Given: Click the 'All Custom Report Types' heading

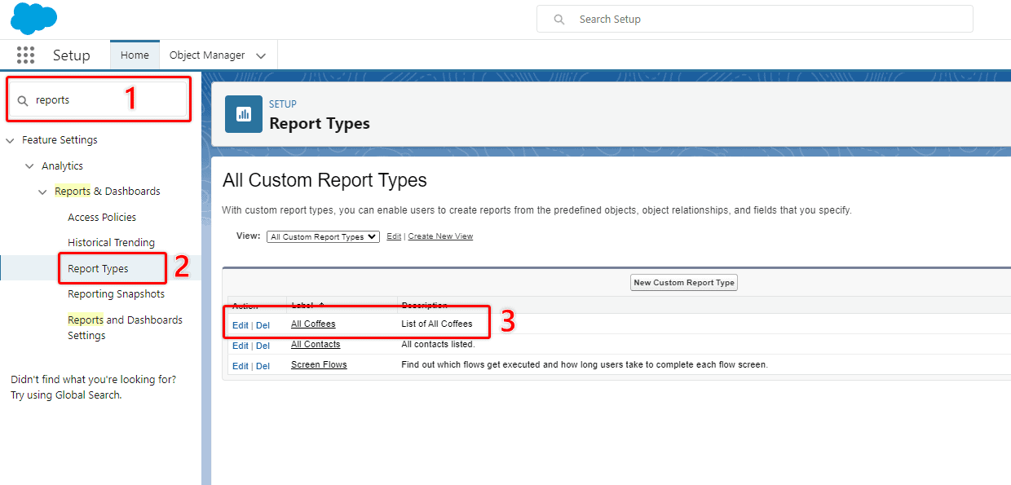Looking at the screenshot, I should click(324, 180).
